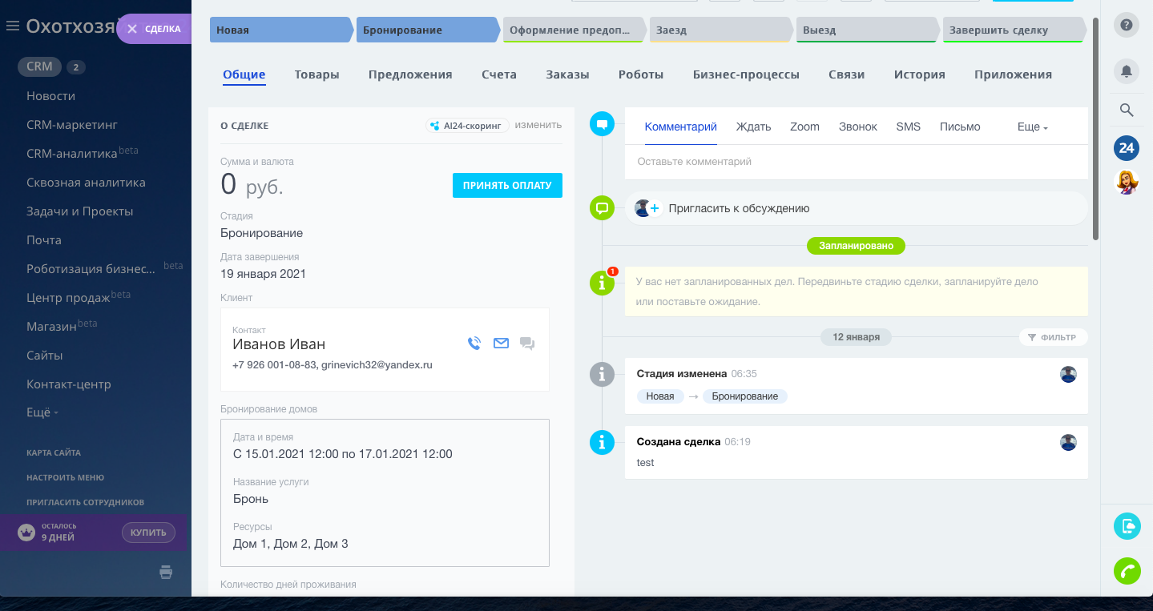1153x611 pixels.
Task: Click the Купить button in trial banner
Action: [148, 533]
